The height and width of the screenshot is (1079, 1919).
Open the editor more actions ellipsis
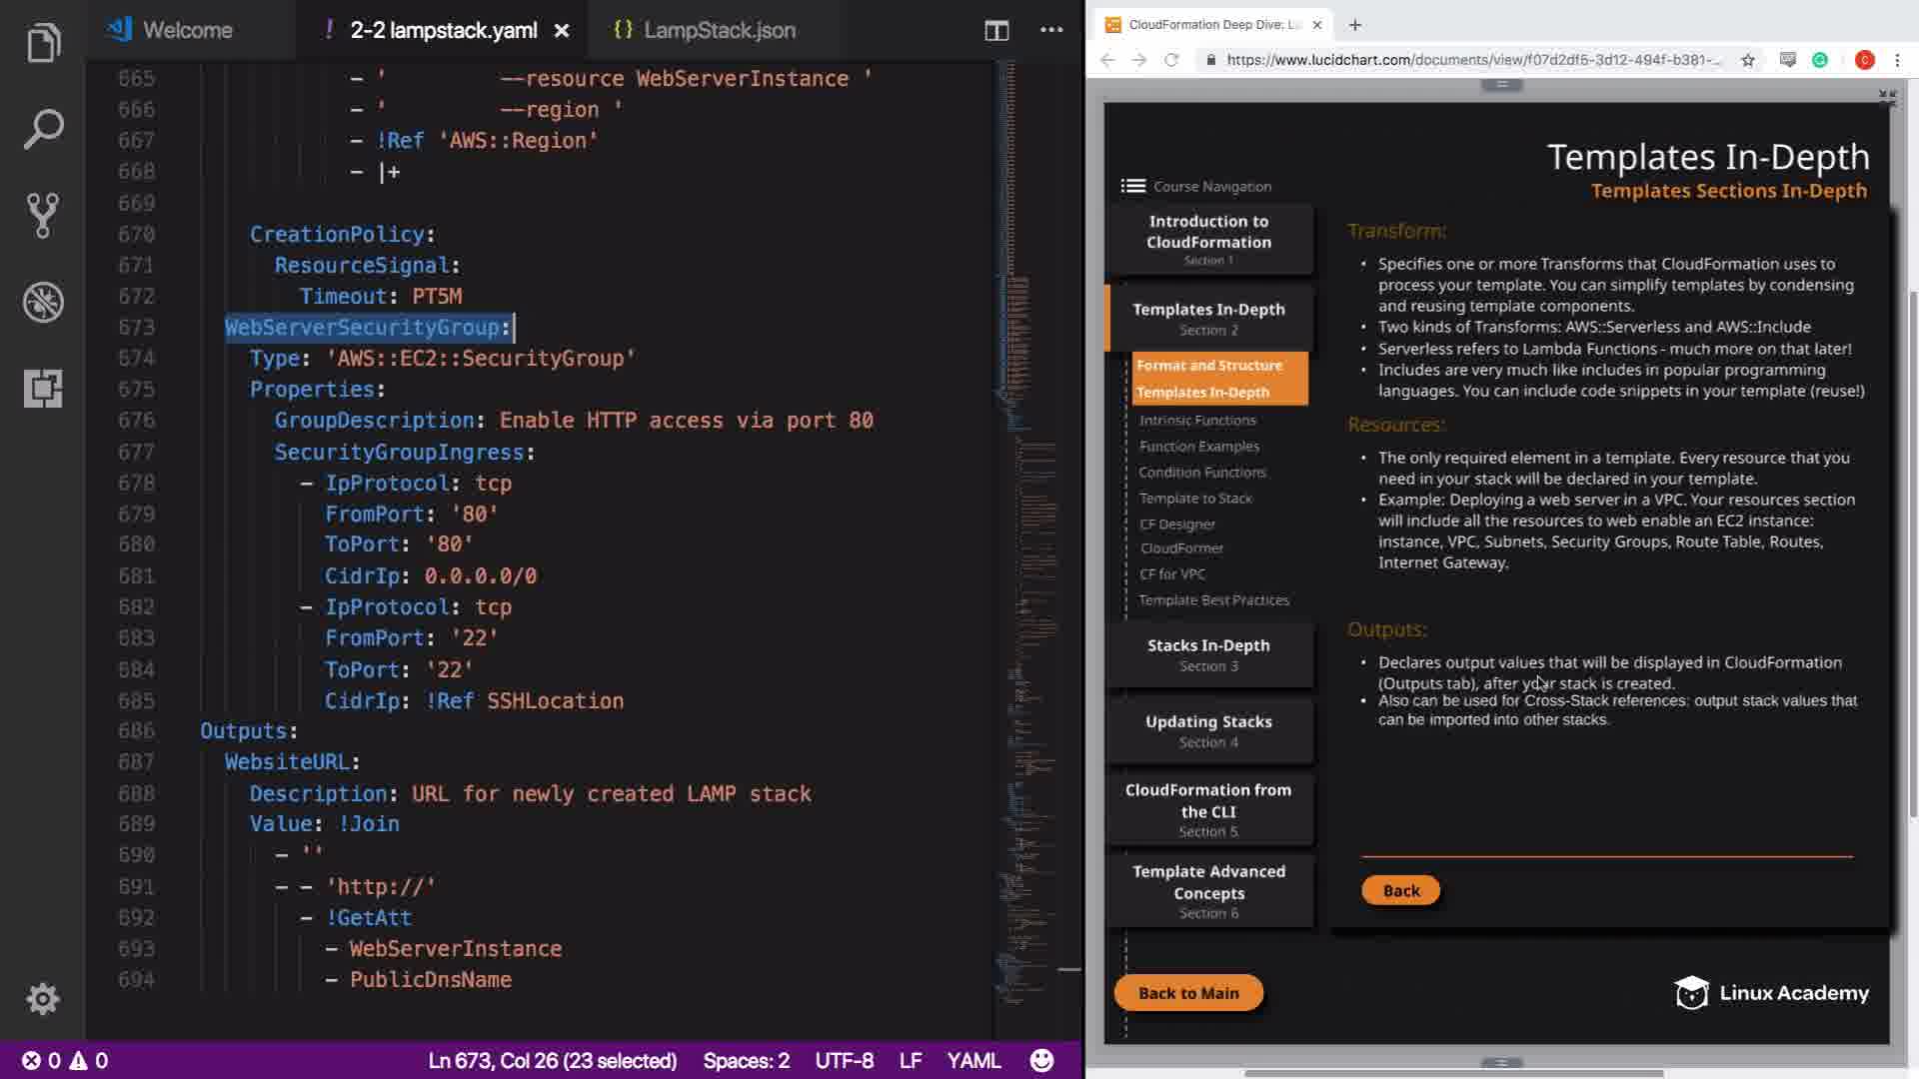tap(1050, 30)
